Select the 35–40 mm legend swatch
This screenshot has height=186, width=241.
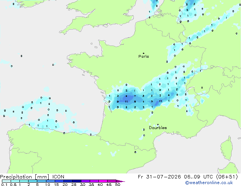click(94, 181)
